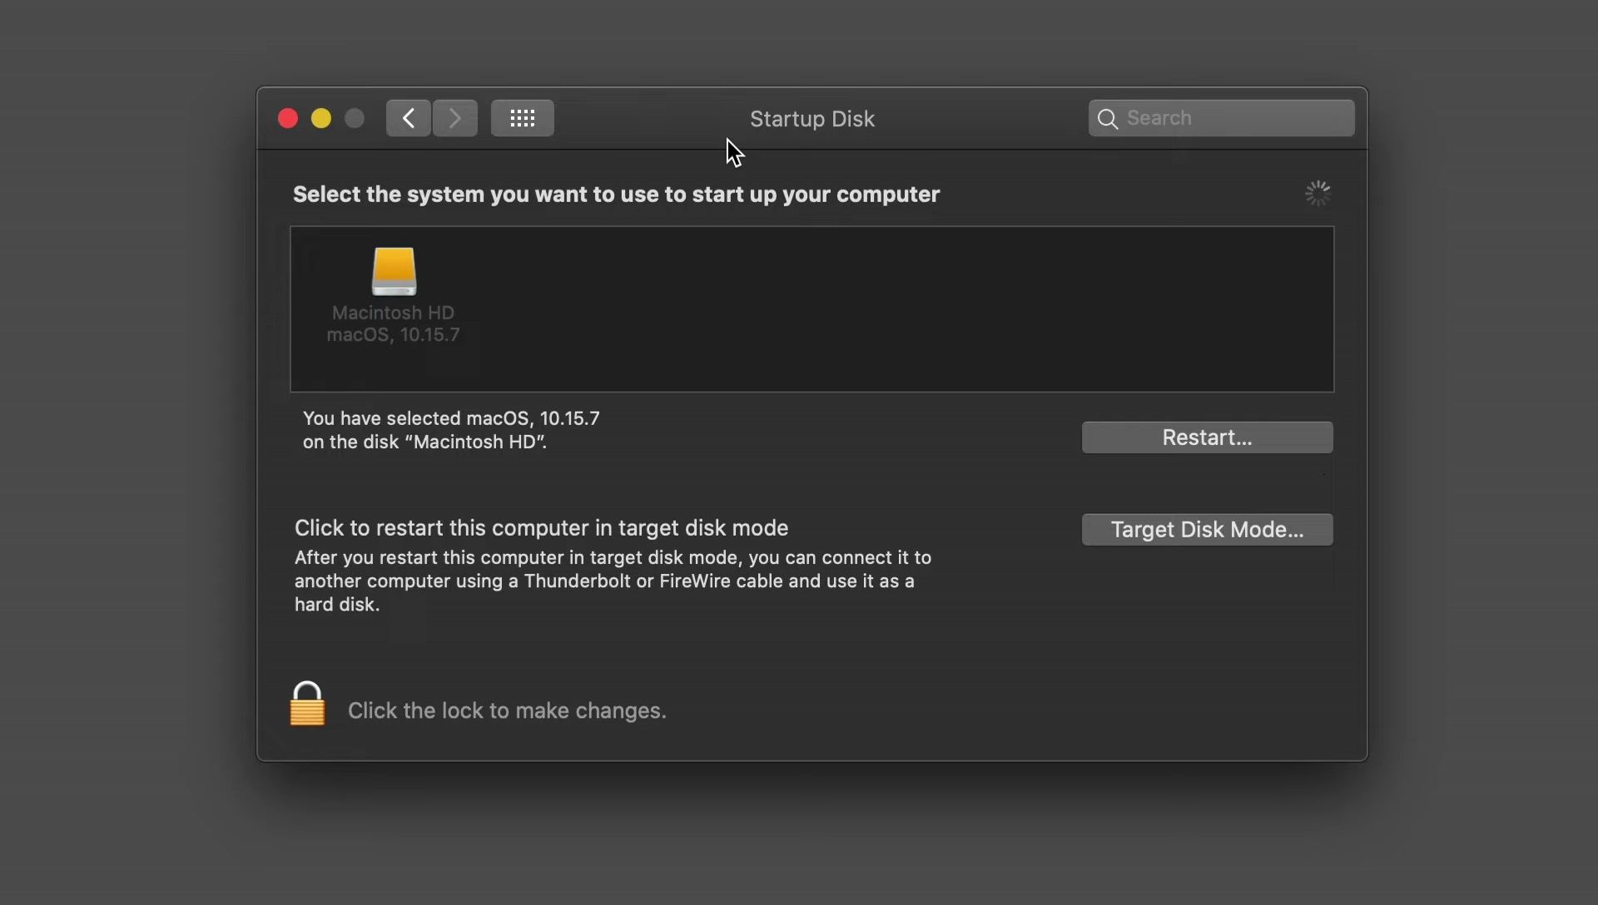This screenshot has width=1598, height=905.
Task: Click the loading spinner indicator
Action: (1318, 194)
